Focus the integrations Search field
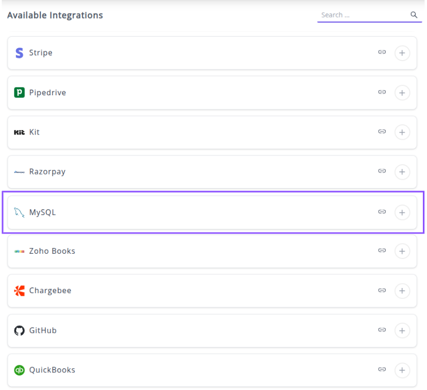The width and height of the screenshot is (427, 390). coord(363,15)
